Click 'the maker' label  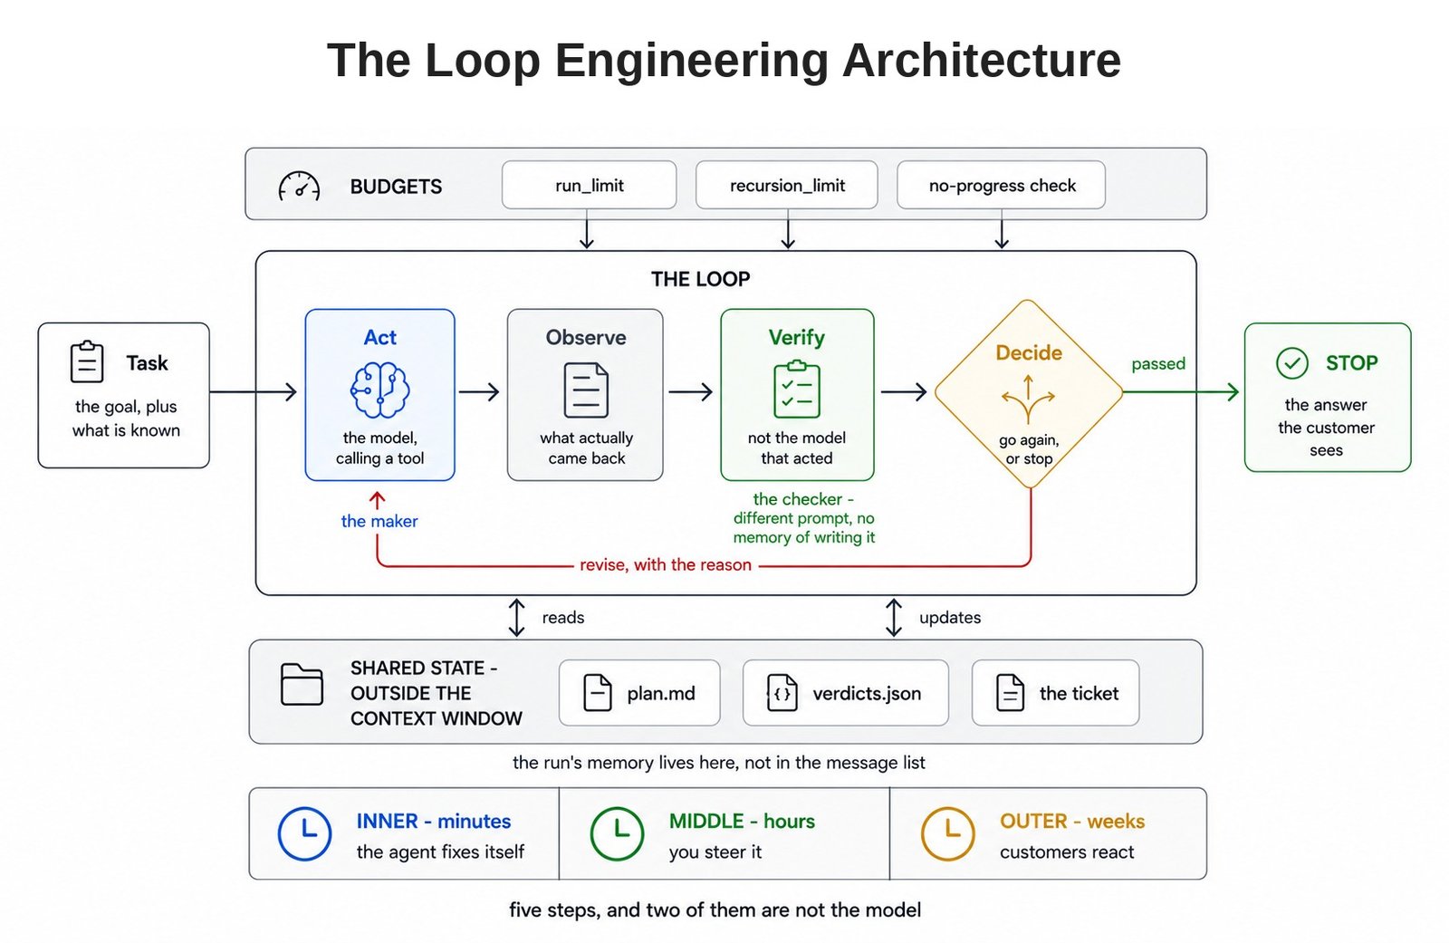pos(379,521)
